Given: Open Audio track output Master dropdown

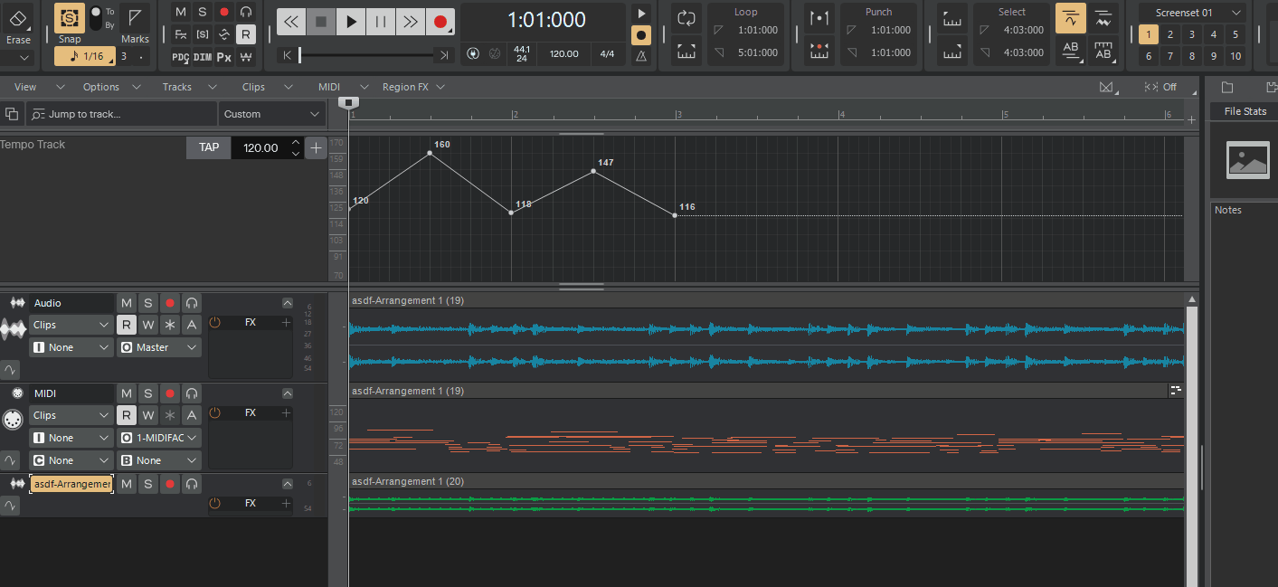Looking at the screenshot, I should [159, 347].
